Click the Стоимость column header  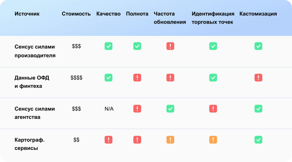pos(76,14)
